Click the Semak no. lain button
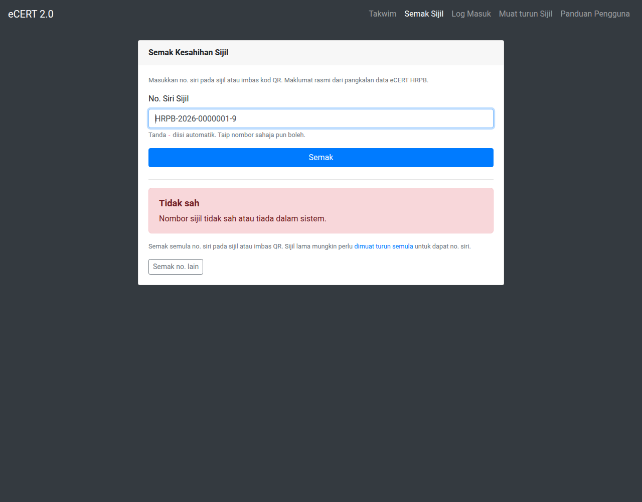 (x=176, y=267)
